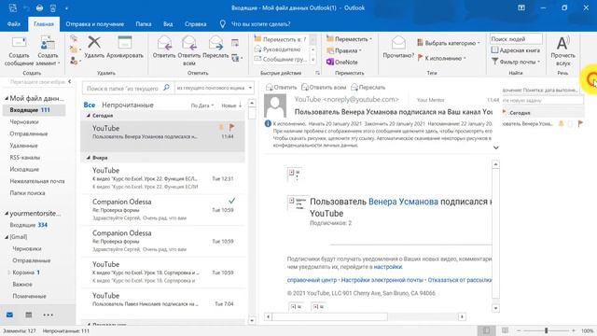Click the zoom out minus button
The image size is (597, 336).
[x=519, y=330]
